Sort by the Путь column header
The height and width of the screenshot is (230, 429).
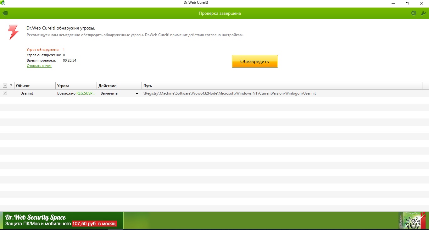(x=282, y=86)
